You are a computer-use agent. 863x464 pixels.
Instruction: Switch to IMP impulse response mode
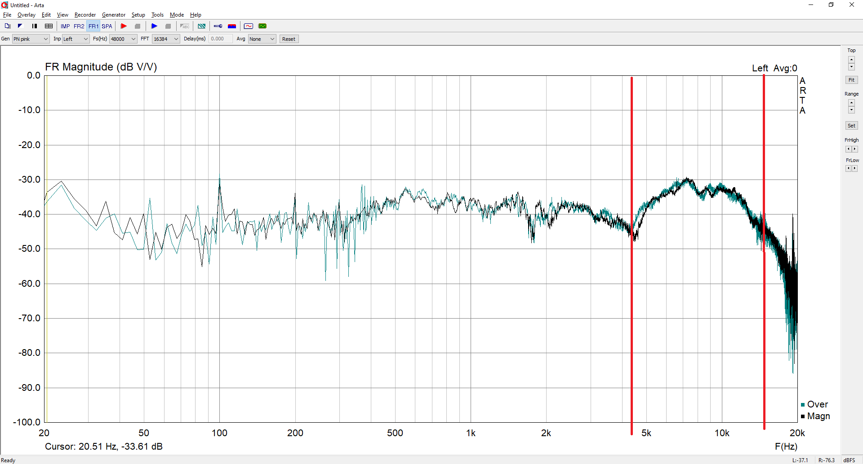tap(65, 26)
